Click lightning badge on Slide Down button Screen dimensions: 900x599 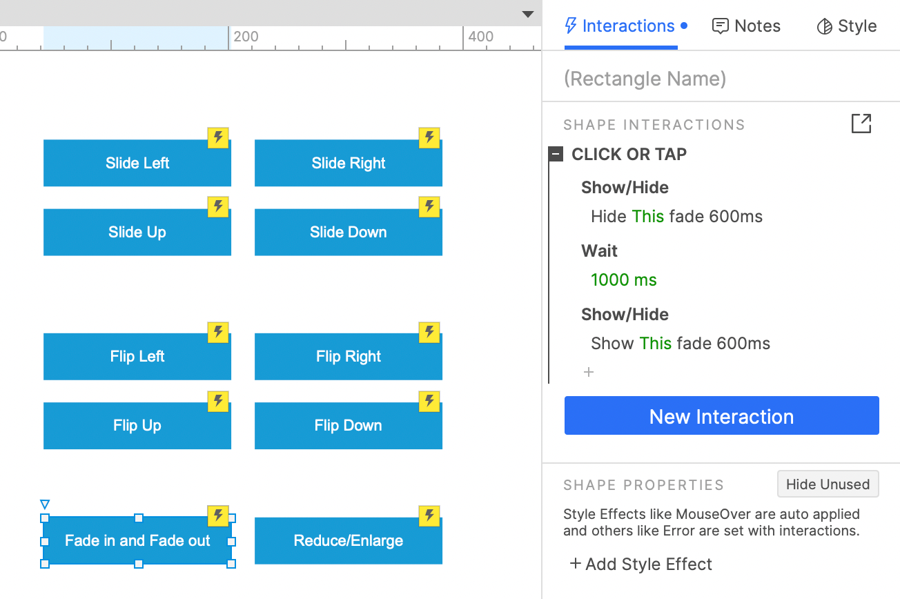click(x=429, y=206)
